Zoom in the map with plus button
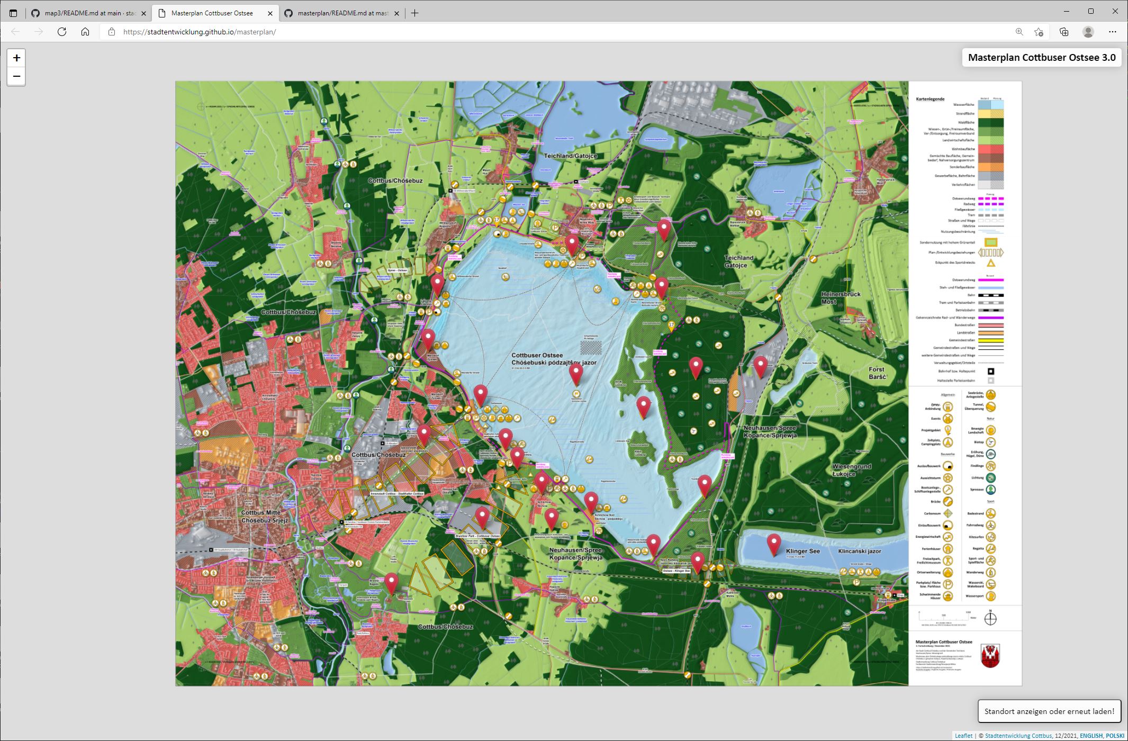Screen dimensions: 1128x741 tap(16, 58)
